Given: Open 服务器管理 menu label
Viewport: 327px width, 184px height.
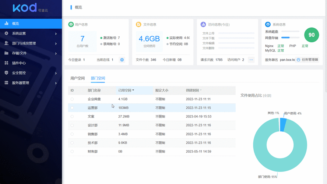Looking at the screenshot, I should [x=21, y=83].
